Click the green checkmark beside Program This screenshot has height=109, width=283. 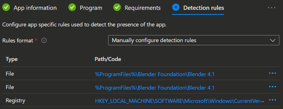[72, 8]
